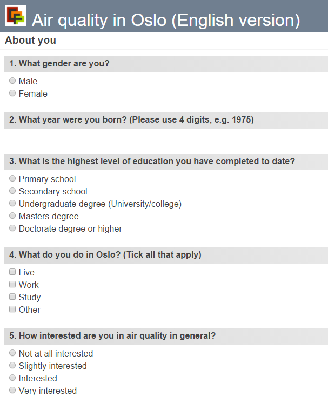
Task: Tick the Work checkbox
Action: (12, 284)
